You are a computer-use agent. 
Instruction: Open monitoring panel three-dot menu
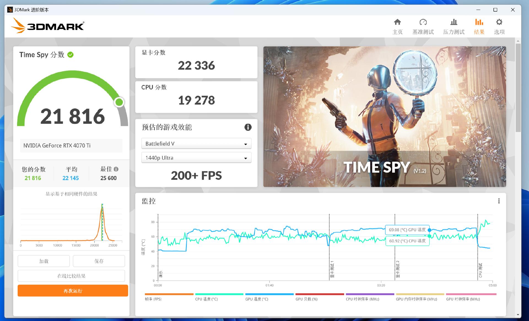(499, 201)
